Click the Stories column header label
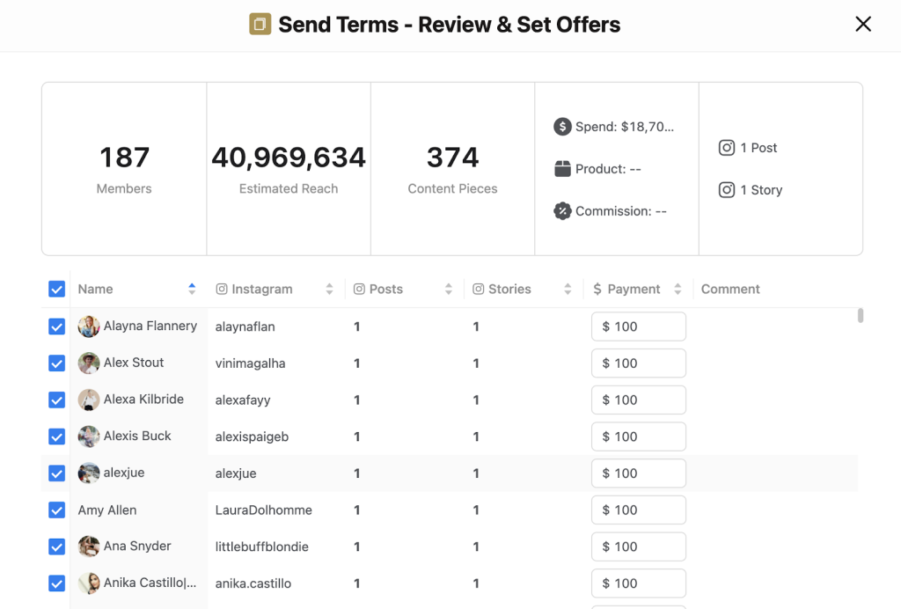 [509, 289]
